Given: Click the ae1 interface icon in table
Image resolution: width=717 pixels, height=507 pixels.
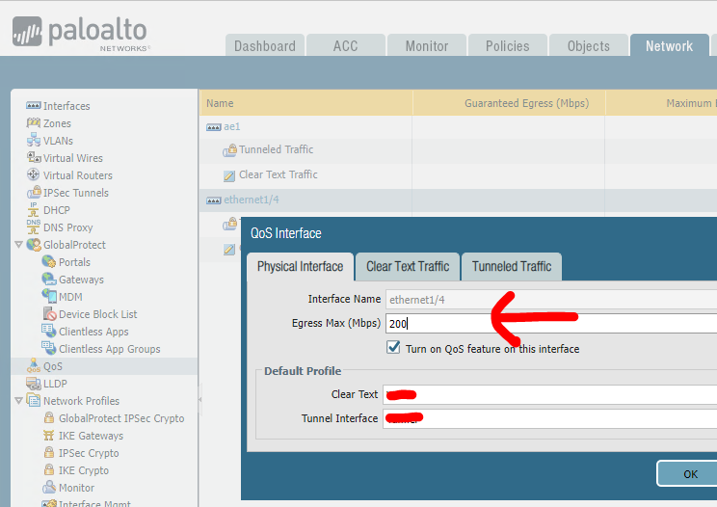Looking at the screenshot, I should 214,127.
